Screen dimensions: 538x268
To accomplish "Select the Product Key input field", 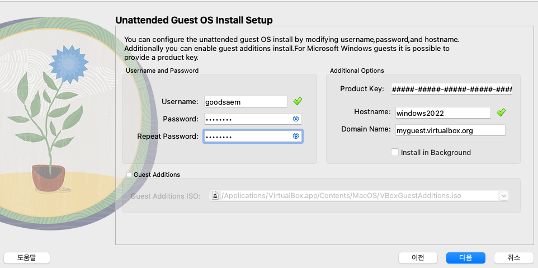I will (x=451, y=89).
